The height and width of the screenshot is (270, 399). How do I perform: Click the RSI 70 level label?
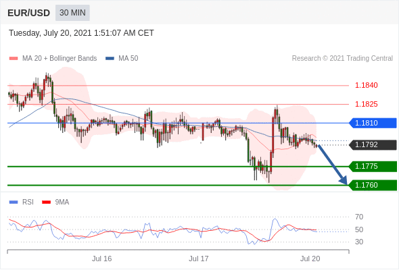pyautogui.click(x=359, y=217)
